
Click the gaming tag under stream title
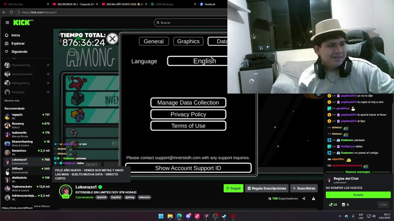[130, 197]
